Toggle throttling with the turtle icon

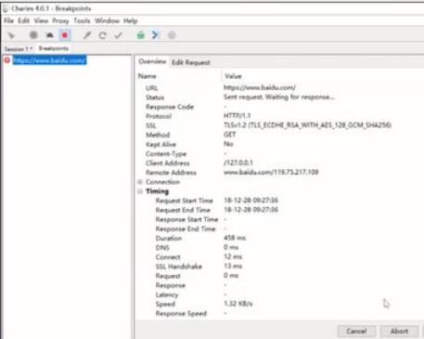[49, 35]
